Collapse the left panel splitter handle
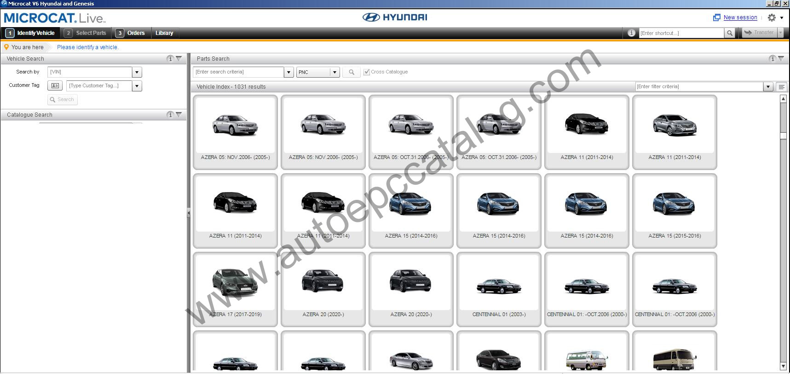 point(188,213)
